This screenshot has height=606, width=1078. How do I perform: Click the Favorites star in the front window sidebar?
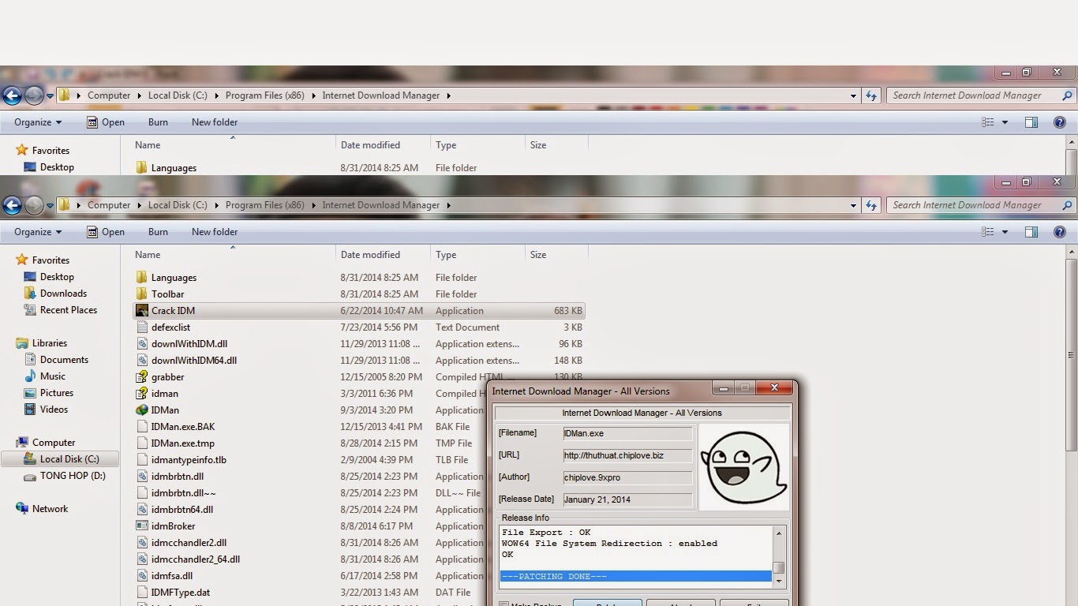(22, 260)
